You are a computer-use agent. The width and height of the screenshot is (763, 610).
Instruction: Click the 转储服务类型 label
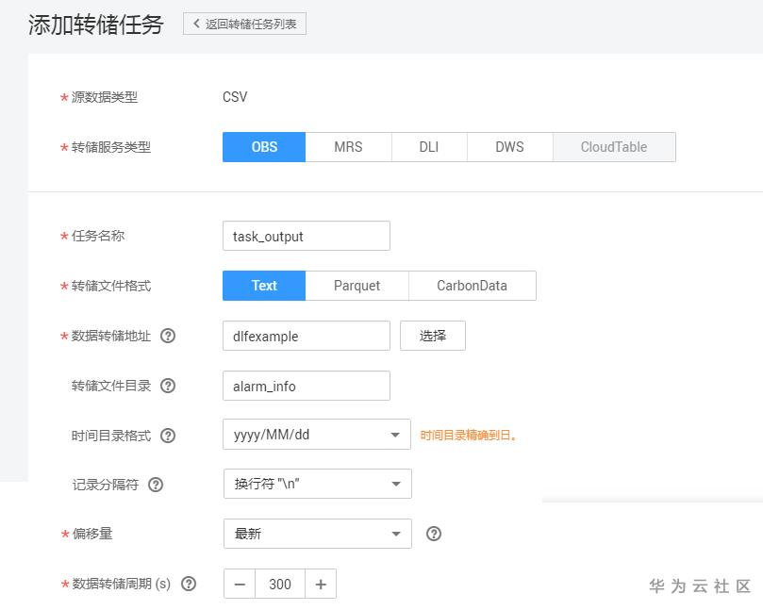click(x=111, y=147)
